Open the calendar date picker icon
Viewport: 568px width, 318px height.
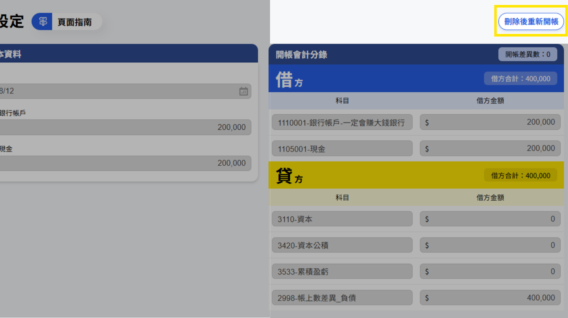(x=243, y=91)
